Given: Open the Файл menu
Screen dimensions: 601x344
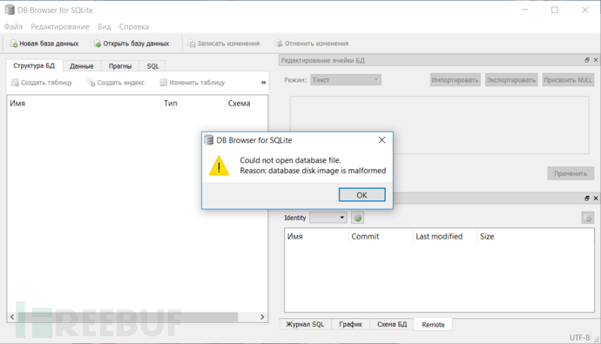Looking at the screenshot, I should point(13,26).
